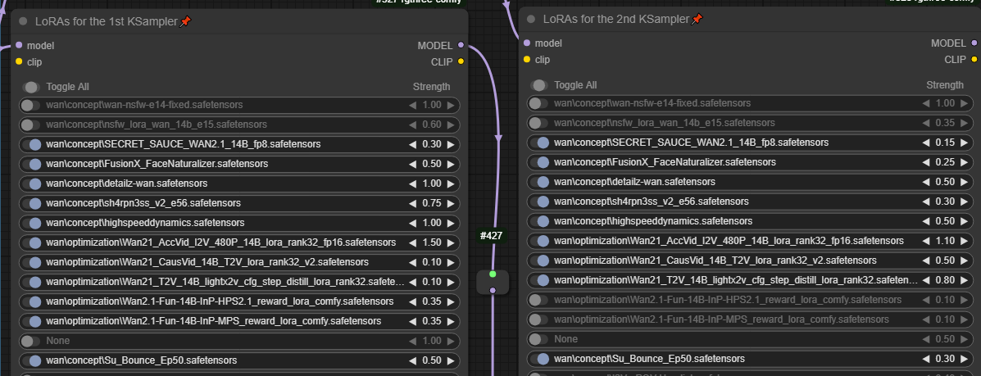Open LoRA chooser for sh4rpn3ss_v2_e56 in 1st KSampler
Viewport: 981px width, 376px height.
pos(143,203)
